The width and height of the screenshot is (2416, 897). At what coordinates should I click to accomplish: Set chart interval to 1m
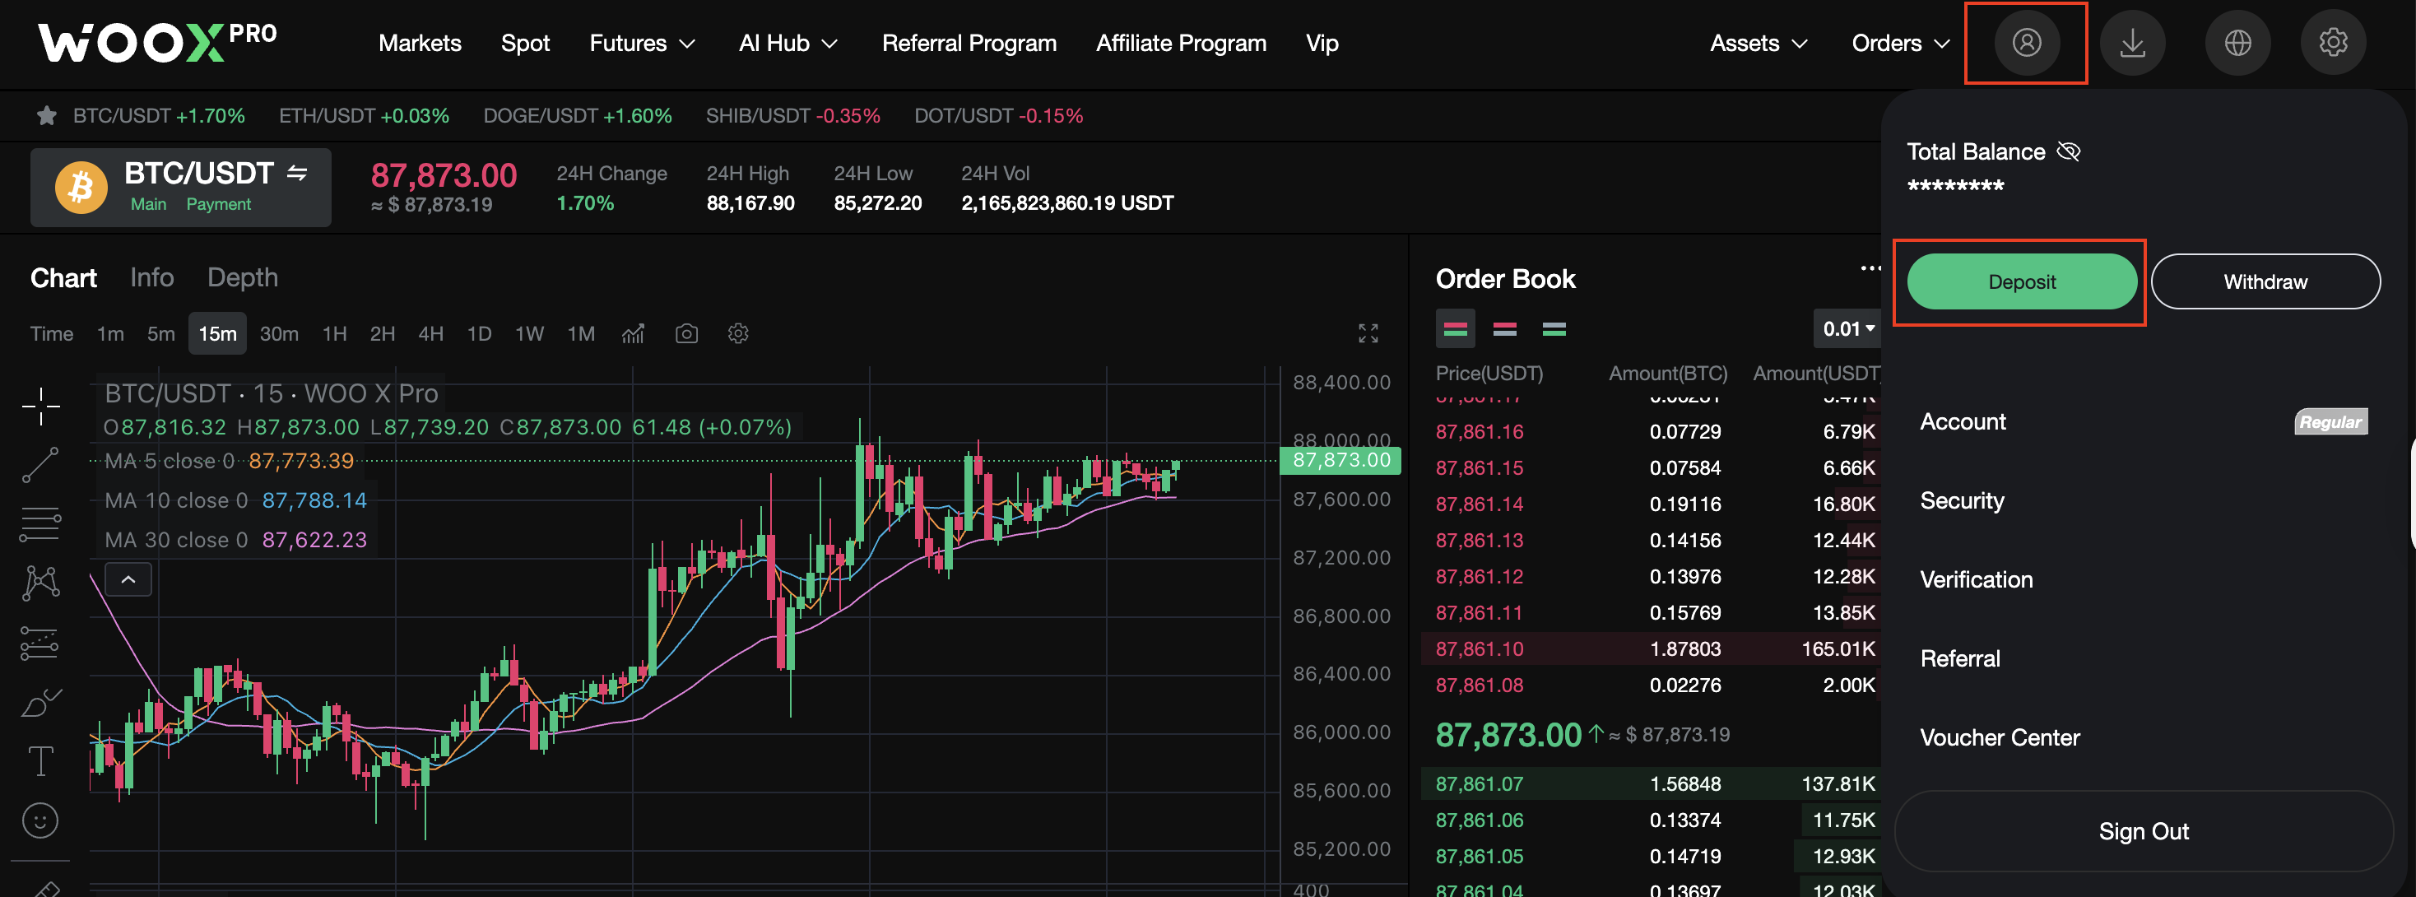[109, 333]
